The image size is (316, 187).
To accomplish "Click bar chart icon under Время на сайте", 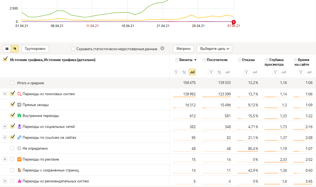I will click(x=309, y=72).
